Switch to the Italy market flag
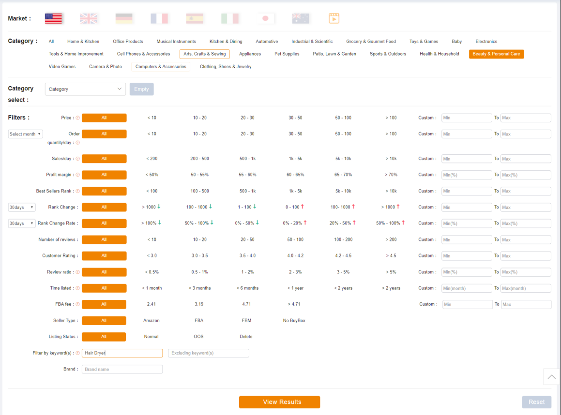Image resolution: width=561 pixels, height=415 pixels. (x=230, y=18)
